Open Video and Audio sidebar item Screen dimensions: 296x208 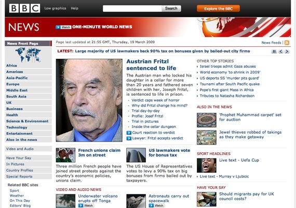click(28, 149)
